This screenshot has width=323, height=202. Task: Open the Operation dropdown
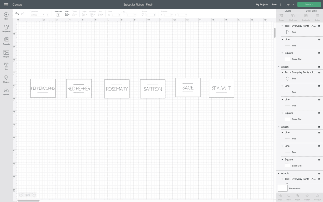pyautogui.click(x=37, y=15)
